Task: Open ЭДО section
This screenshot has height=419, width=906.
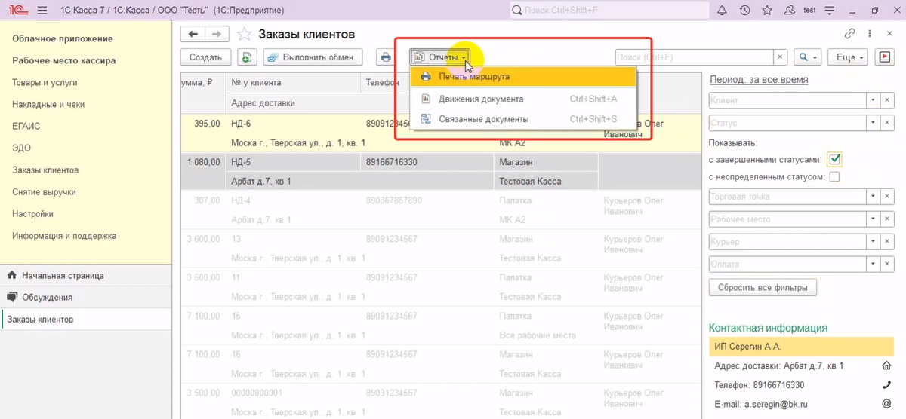Action: (x=21, y=148)
